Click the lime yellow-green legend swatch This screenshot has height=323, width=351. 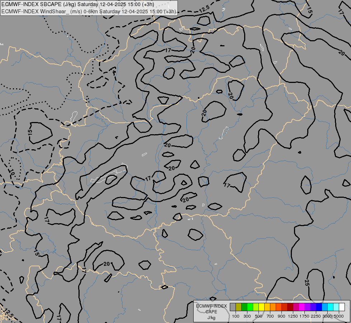point(256,307)
